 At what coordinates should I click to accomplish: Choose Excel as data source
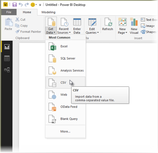click(65, 46)
